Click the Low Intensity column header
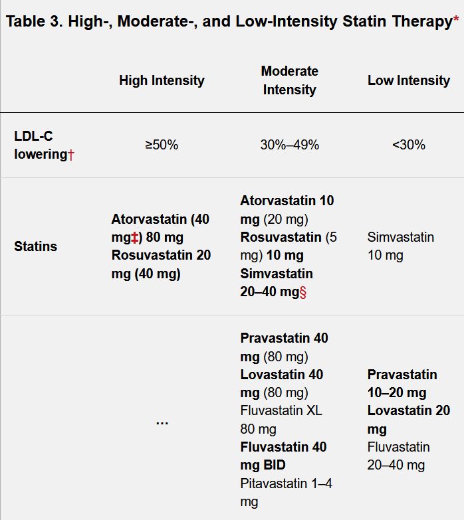Viewport: 464px width, 520px height. (408, 80)
